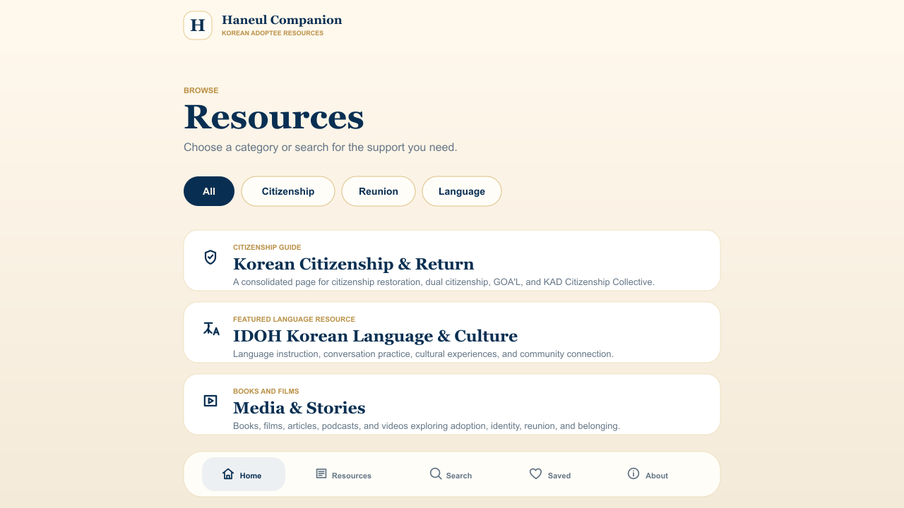
Task: Click the heart Saved icon in bottom navigation
Action: pos(536,473)
